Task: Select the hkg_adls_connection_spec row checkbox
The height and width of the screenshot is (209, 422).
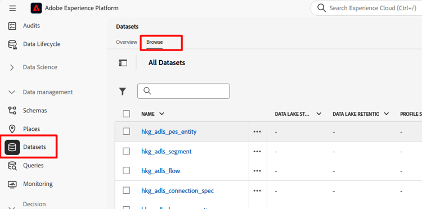Action: pos(126,190)
